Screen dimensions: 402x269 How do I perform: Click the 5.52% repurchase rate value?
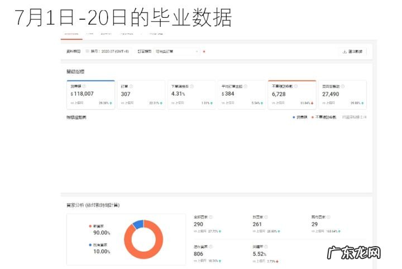[260, 254]
